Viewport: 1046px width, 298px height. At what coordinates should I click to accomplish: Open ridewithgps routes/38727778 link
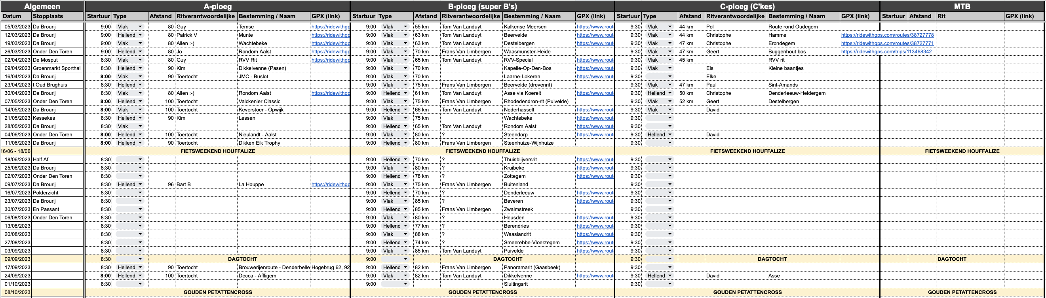887,35
